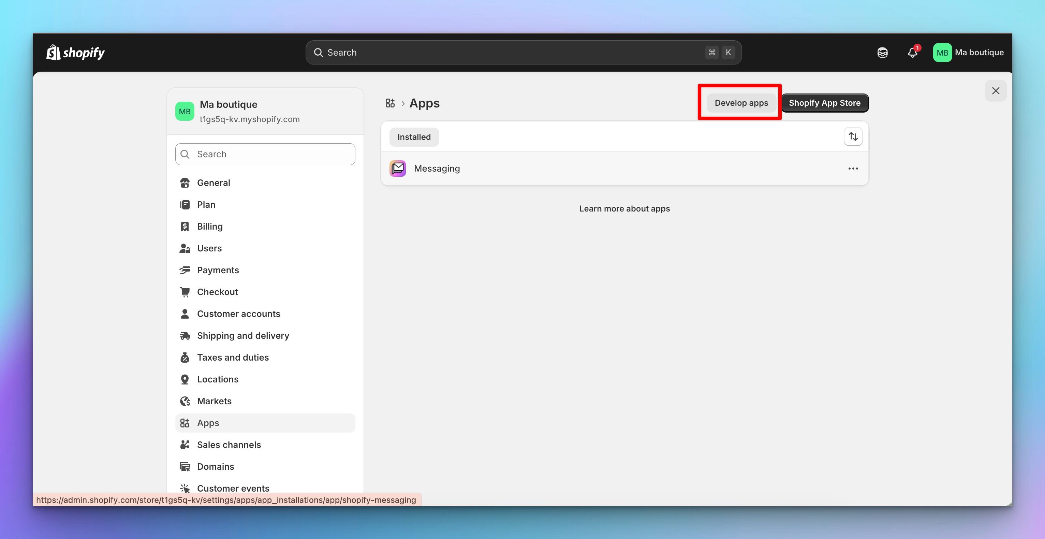Image resolution: width=1045 pixels, height=539 pixels.
Task: Click the Customer accounts person icon
Action: tap(185, 314)
